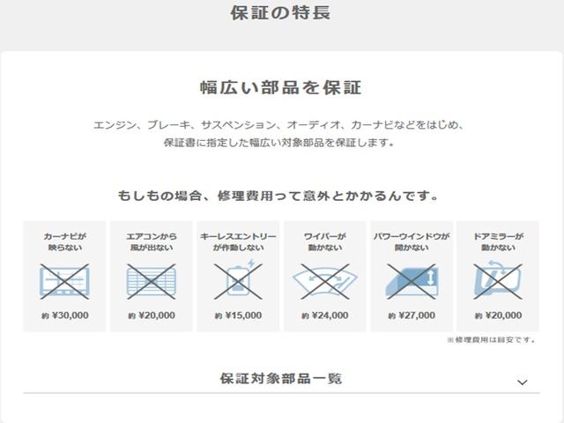The image size is (564, 423).
Task: Click the crossed-out car navigation screen icon
Action: point(64,282)
